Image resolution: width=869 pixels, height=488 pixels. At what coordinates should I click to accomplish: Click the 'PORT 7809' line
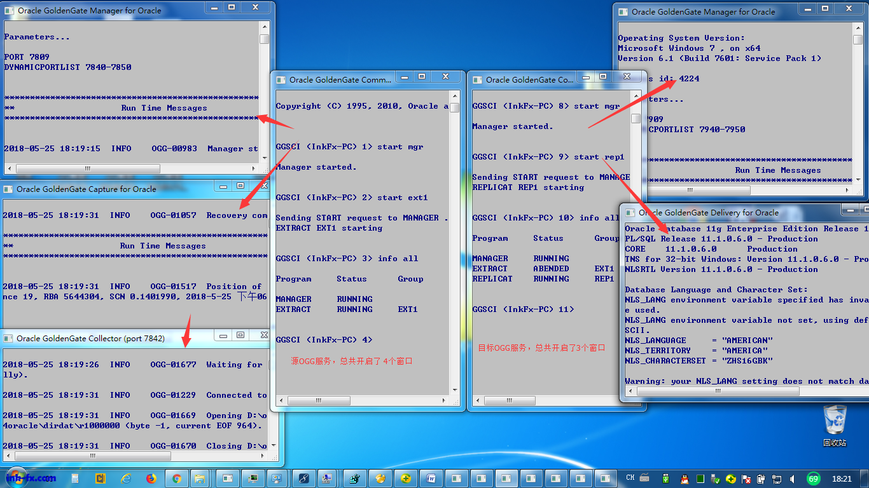click(27, 57)
